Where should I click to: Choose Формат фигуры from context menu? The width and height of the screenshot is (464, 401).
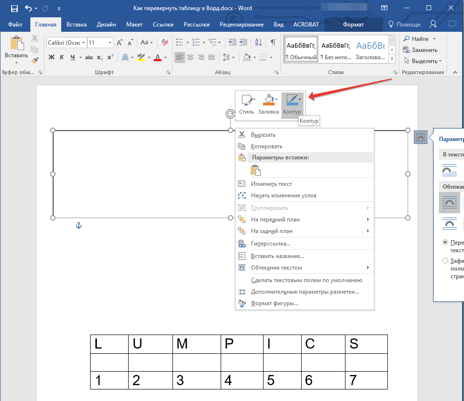275,303
